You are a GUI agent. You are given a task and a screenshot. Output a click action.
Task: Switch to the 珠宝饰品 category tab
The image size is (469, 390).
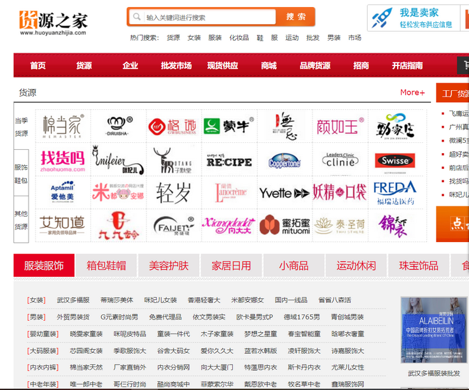coord(419,266)
